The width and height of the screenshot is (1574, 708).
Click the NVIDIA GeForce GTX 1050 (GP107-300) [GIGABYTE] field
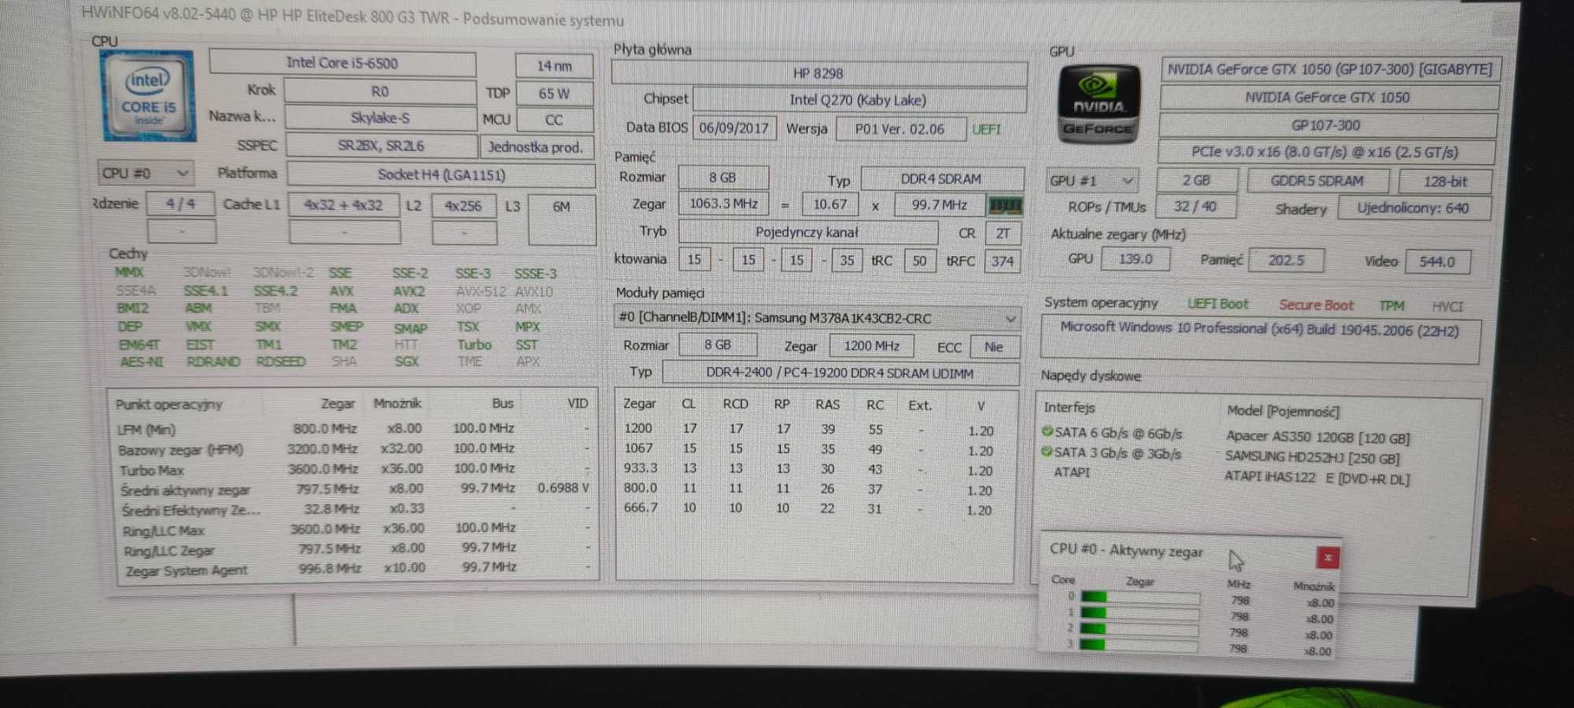pyautogui.click(x=1330, y=69)
